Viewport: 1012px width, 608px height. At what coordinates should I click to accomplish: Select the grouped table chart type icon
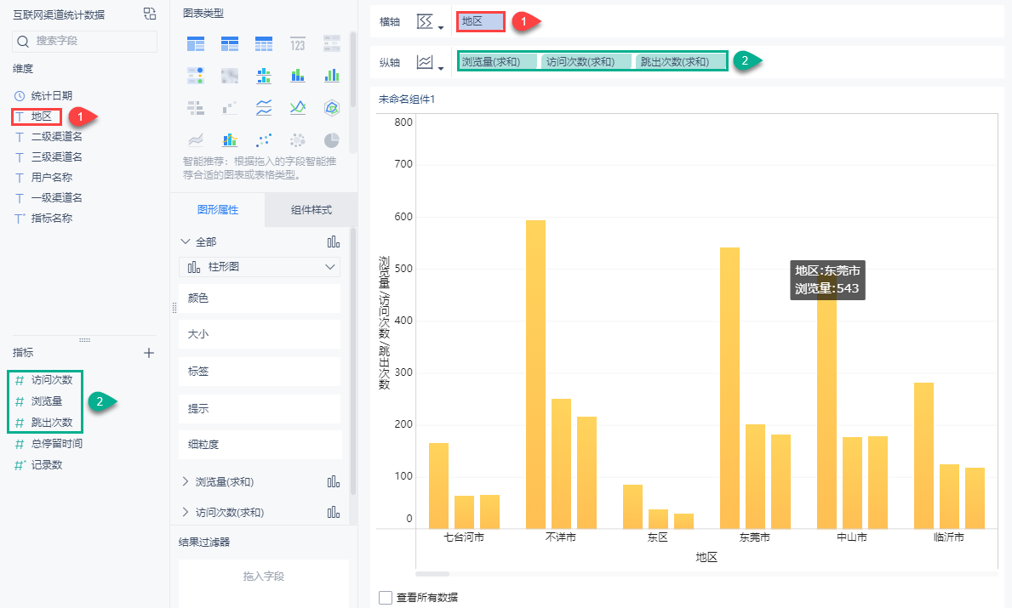pyautogui.click(x=196, y=44)
